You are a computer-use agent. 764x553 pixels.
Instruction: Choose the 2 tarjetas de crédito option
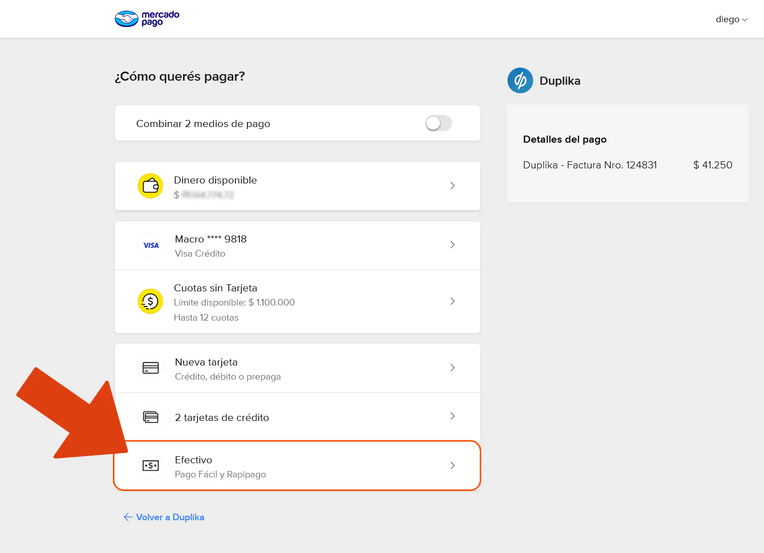pos(297,417)
